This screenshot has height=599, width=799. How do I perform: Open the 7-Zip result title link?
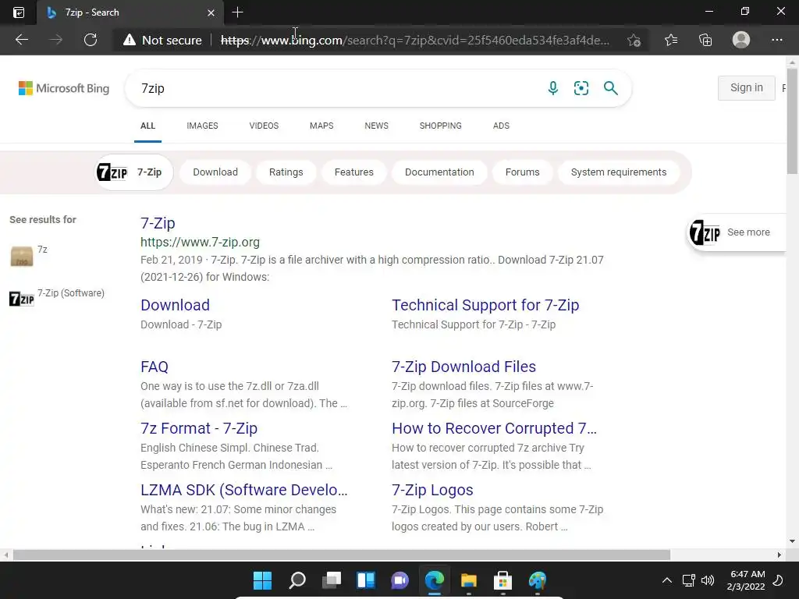(158, 223)
